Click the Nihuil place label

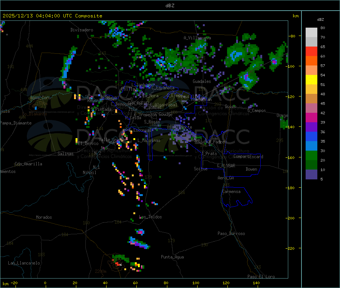click(x=90, y=173)
